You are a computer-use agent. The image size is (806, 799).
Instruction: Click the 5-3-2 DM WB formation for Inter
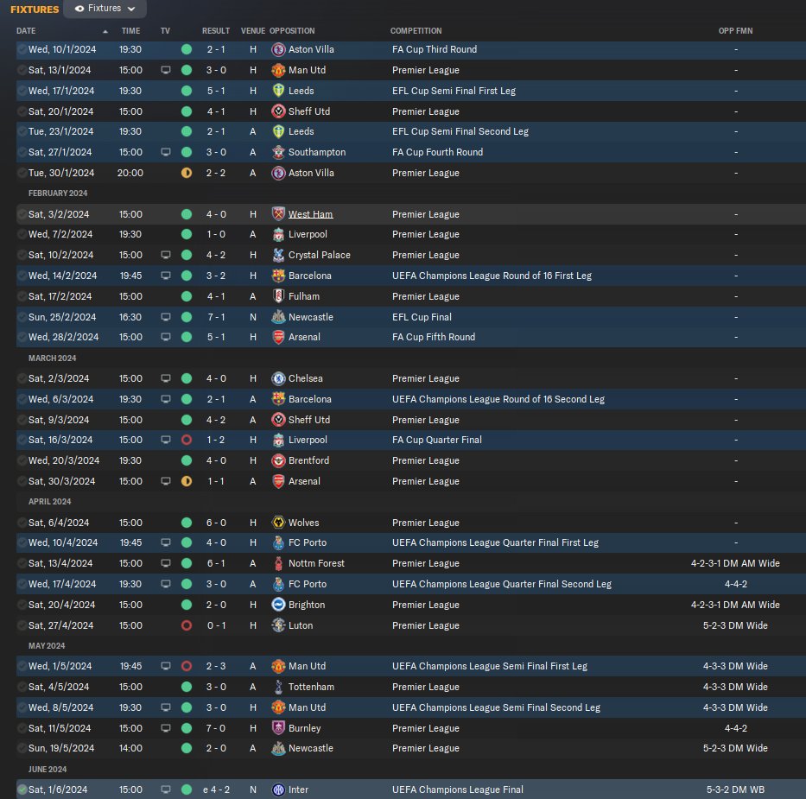735,789
